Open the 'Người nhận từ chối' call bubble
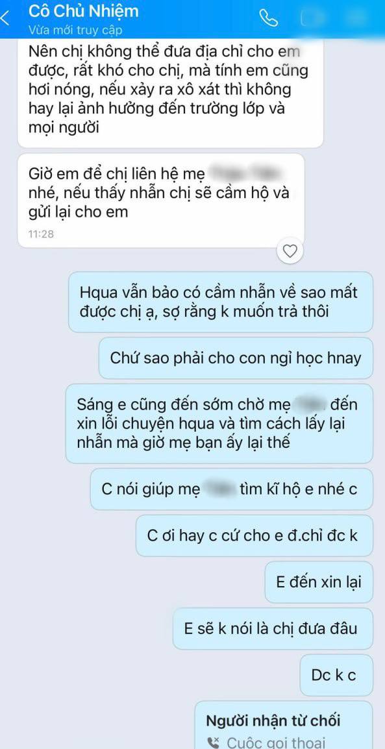The image size is (385, 749). [284, 725]
